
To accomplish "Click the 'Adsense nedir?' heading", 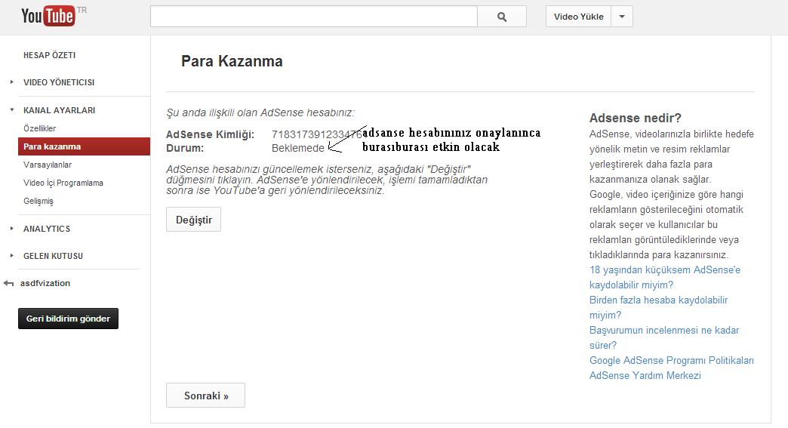I will pos(636,118).
